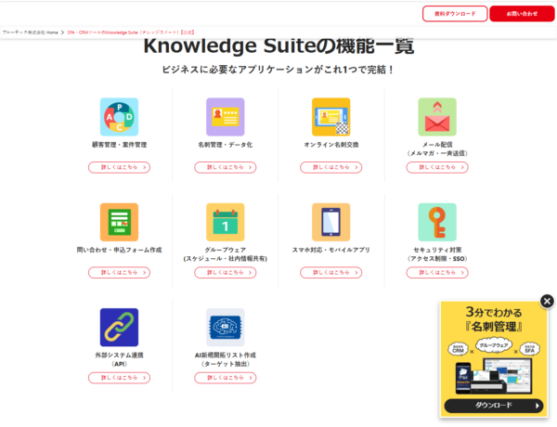
Task: Click the external system API chain icon
Action: (x=119, y=327)
